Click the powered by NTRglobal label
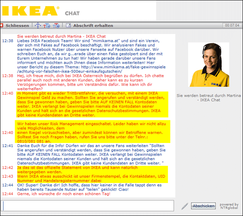The image size is (243, 216). tap(229, 206)
